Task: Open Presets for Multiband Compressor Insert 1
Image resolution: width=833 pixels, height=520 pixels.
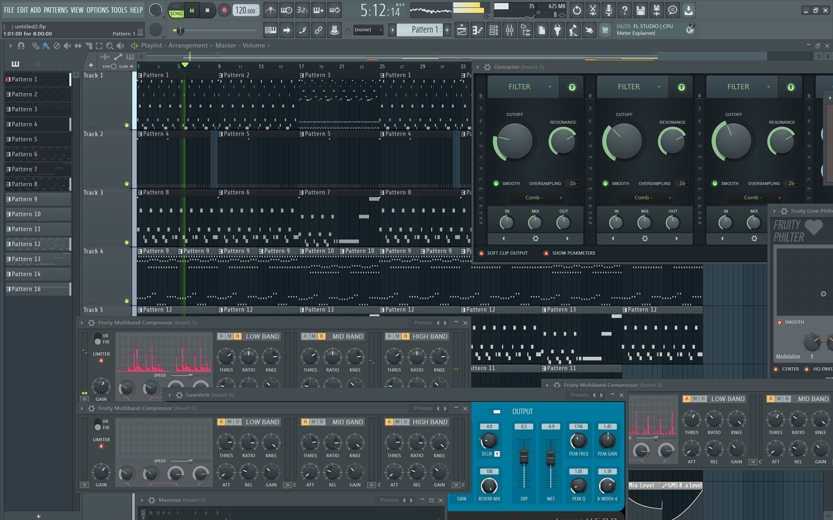Action: tap(423, 323)
